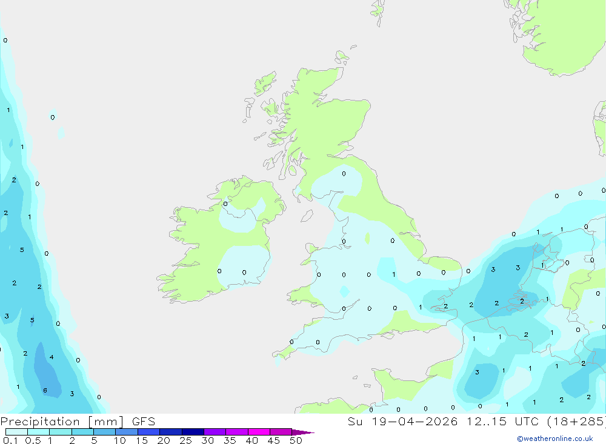Click the '4' precipitation value on map

tap(52, 357)
